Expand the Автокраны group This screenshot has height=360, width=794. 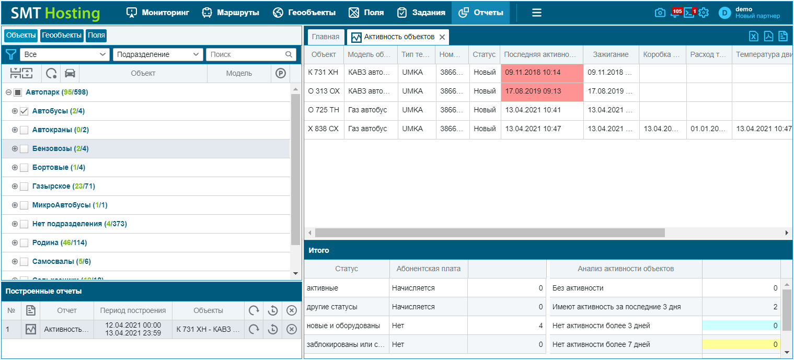[x=15, y=130]
